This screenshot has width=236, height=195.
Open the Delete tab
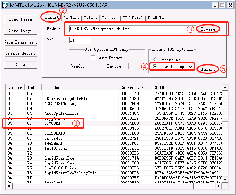click(91, 18)
